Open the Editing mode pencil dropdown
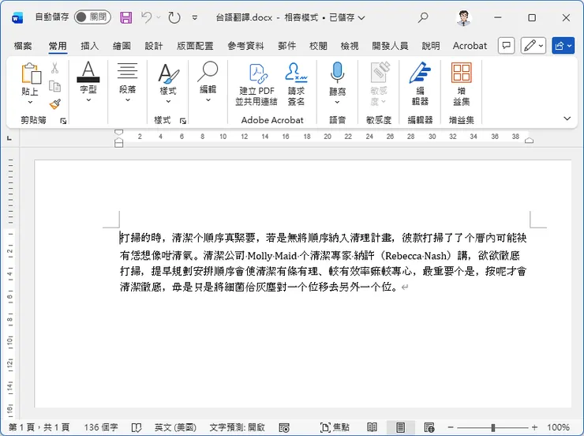The image size is (584, 436). coord(533,46)
